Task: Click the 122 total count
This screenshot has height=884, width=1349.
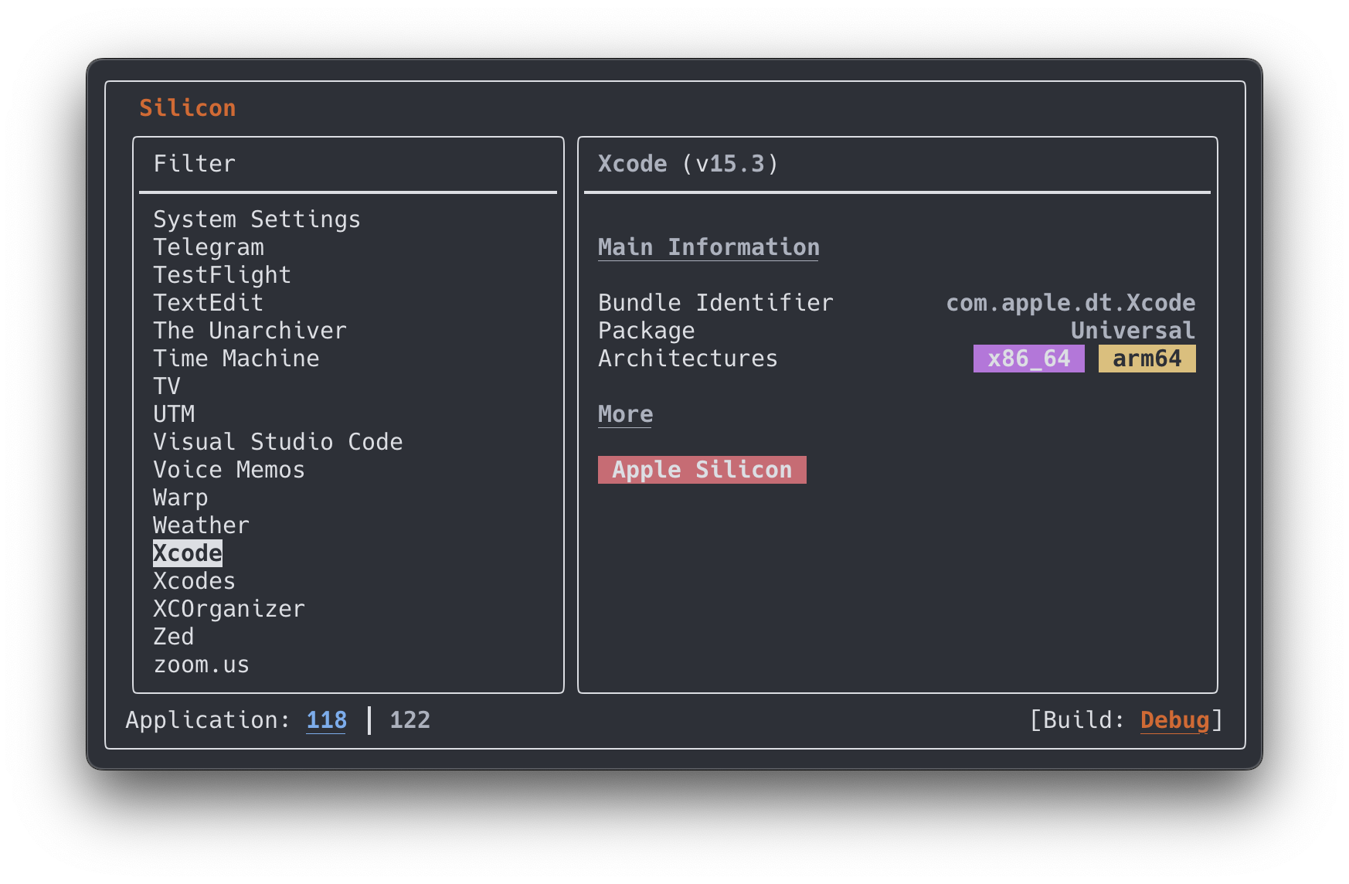Action: (410, 720)
